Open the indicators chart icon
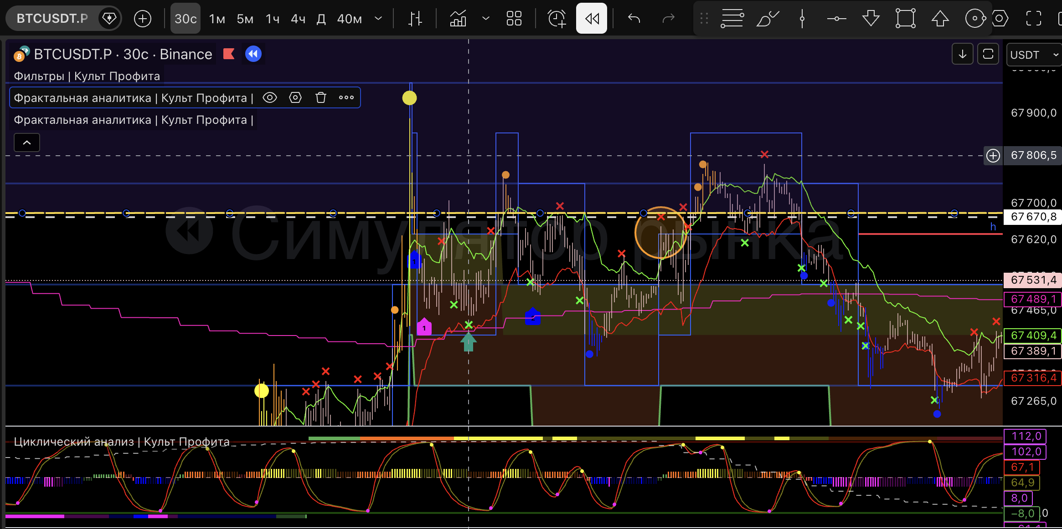 pyautogui.click(x=458, y=19)
